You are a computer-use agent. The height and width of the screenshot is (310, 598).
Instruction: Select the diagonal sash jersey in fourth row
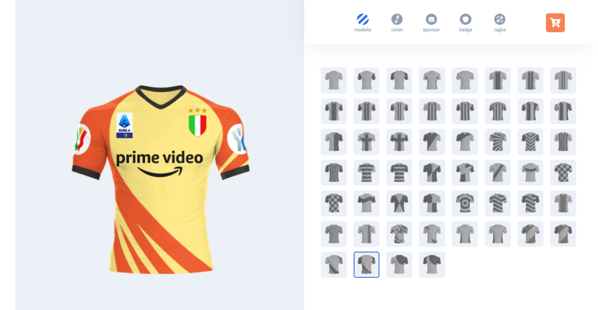(x=498, y=173)
